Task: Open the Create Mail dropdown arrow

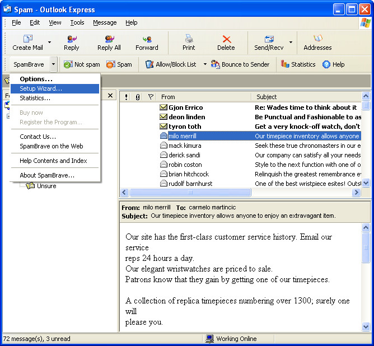Action: 49,42
